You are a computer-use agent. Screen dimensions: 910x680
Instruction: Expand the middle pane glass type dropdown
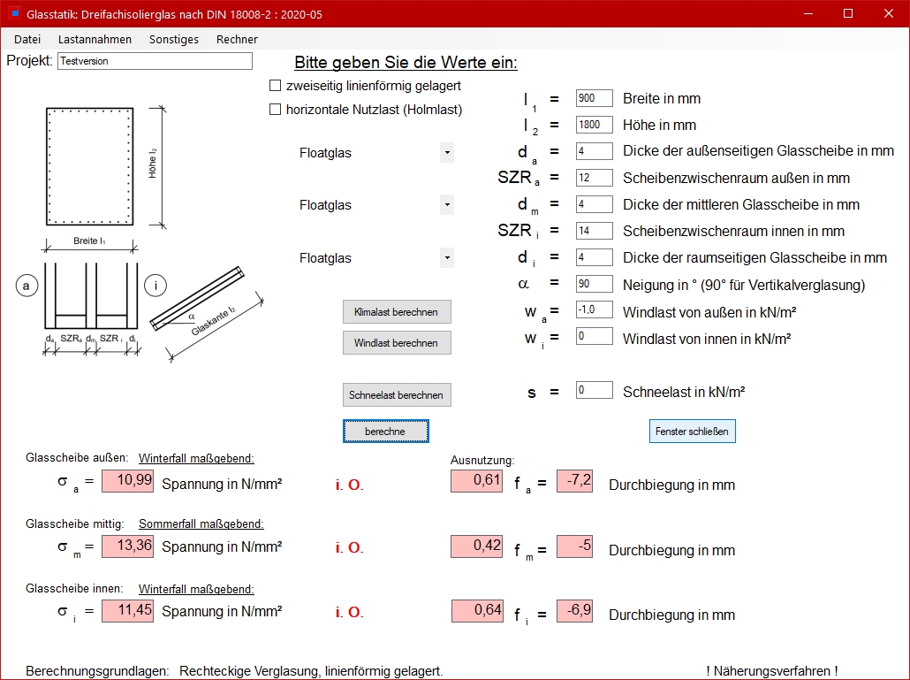[447, 204]
